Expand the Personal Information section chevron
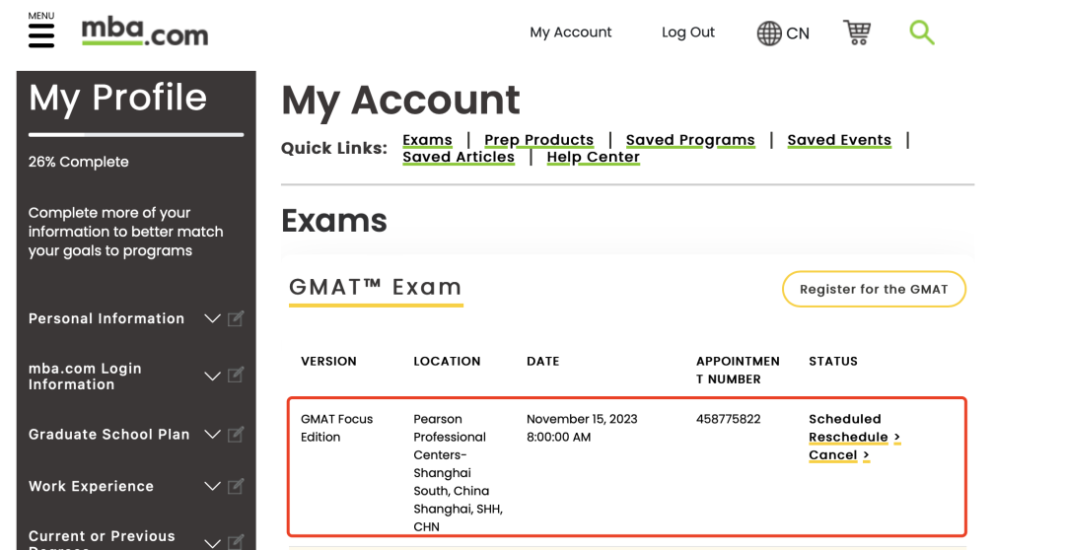Image resolution: width=1065 pixels, height=550 pixels. [x=212, y=318]
